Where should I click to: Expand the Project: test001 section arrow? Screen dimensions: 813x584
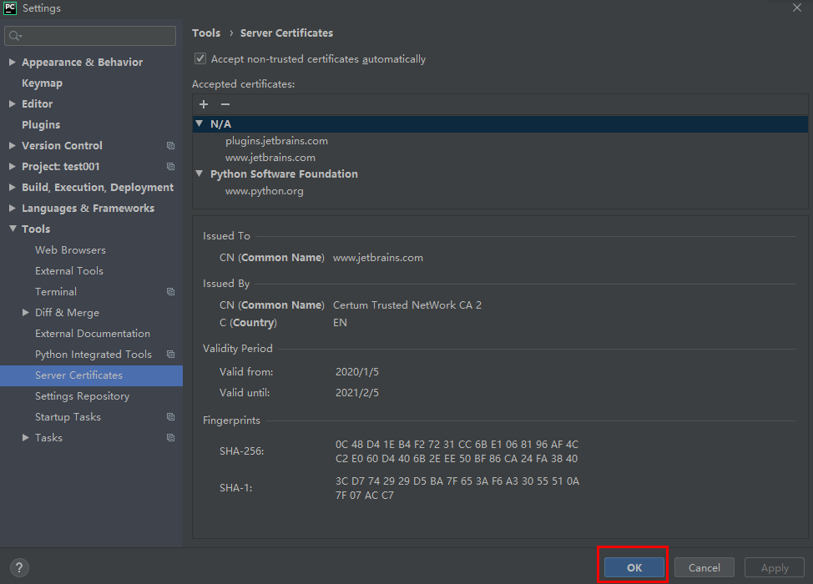[13, 166]
